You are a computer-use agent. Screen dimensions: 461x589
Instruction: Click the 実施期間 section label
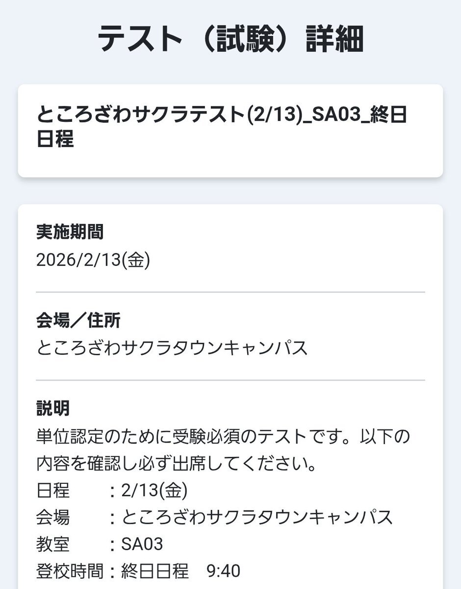(x=70, y=232)
